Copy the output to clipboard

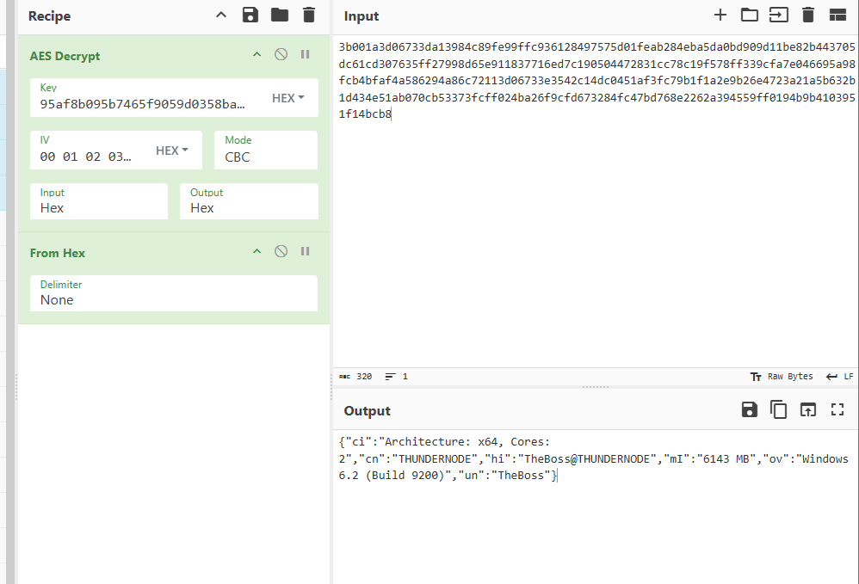tap(778, 410)
